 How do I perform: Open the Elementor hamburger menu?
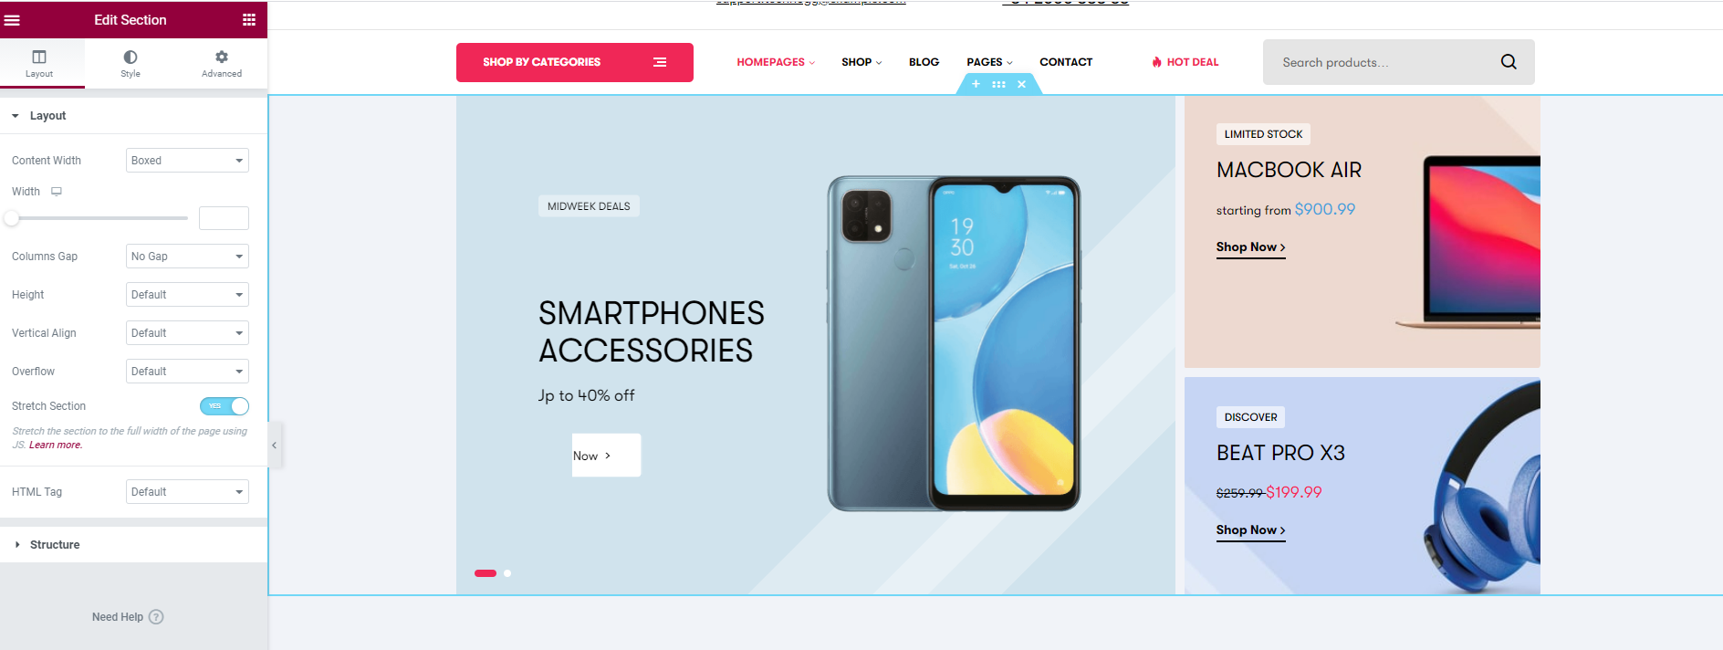13,20
